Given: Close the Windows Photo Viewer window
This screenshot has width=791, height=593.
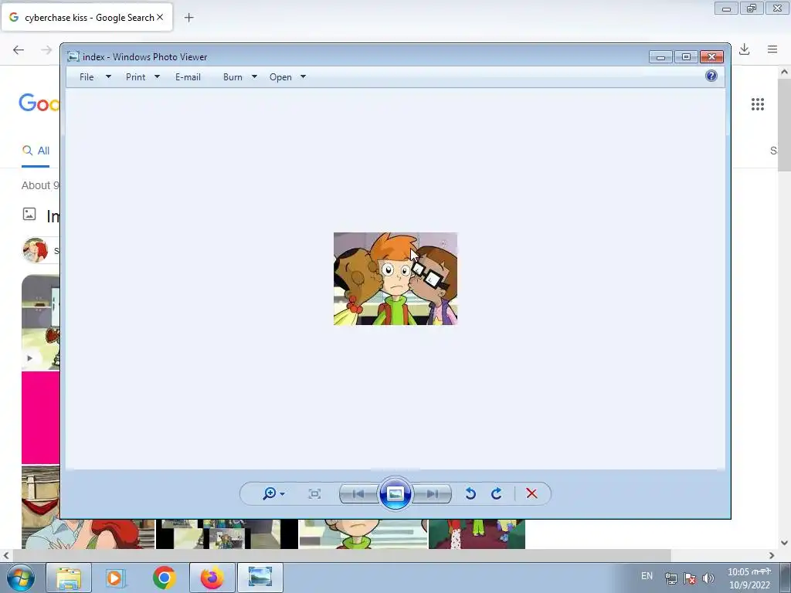Looking at the screenshot, I should point(711,57).
